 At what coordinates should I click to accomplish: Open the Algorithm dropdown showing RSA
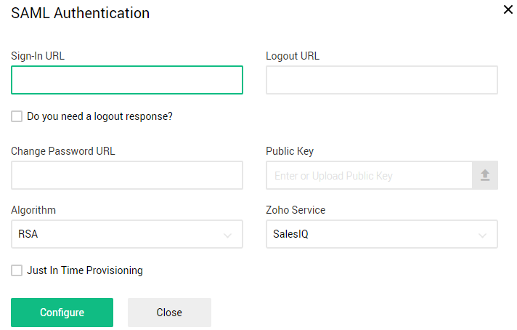click(x=127, y=234)
